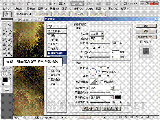Select the Dodge tool
The height and width of the screenshot is (120, 160).
click(10, 53)
